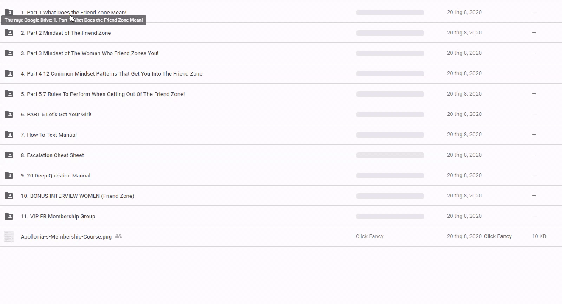562x304 pixels.
Task: Click folder icon for 20 Deep Question Manual
Action: tap(9, 175)
